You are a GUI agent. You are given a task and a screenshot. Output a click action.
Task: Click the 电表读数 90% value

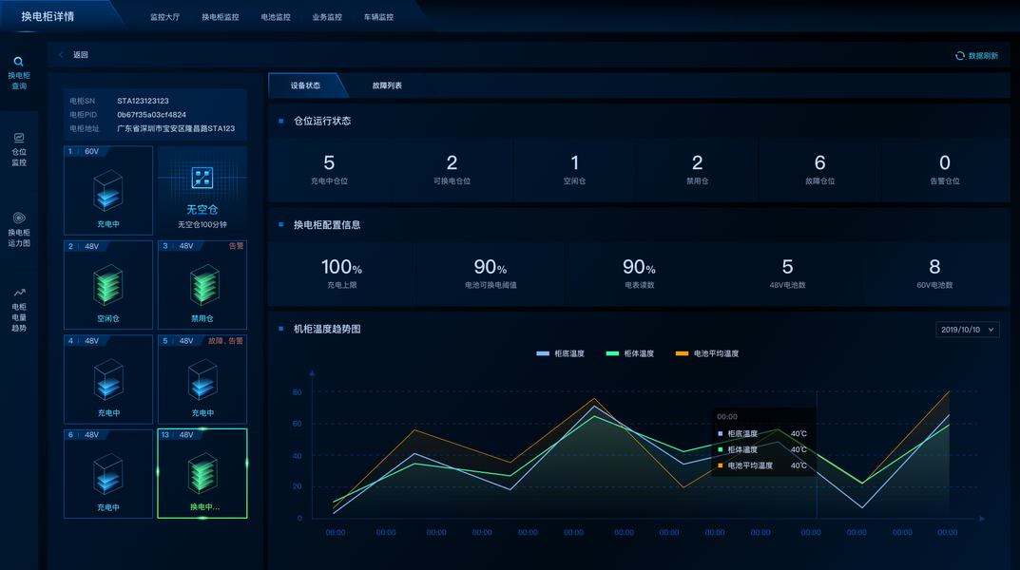(639, 267)
